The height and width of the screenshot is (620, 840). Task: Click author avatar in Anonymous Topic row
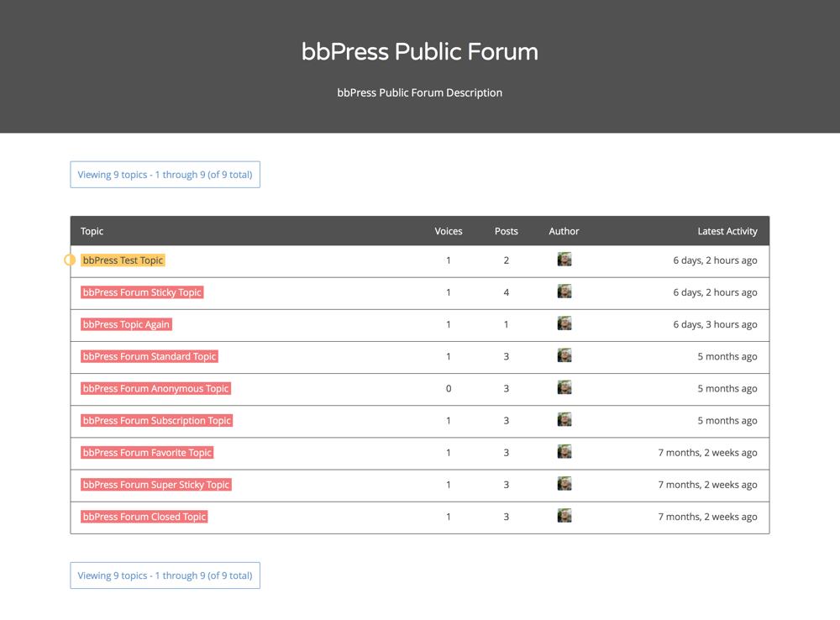tap(564, 388)
